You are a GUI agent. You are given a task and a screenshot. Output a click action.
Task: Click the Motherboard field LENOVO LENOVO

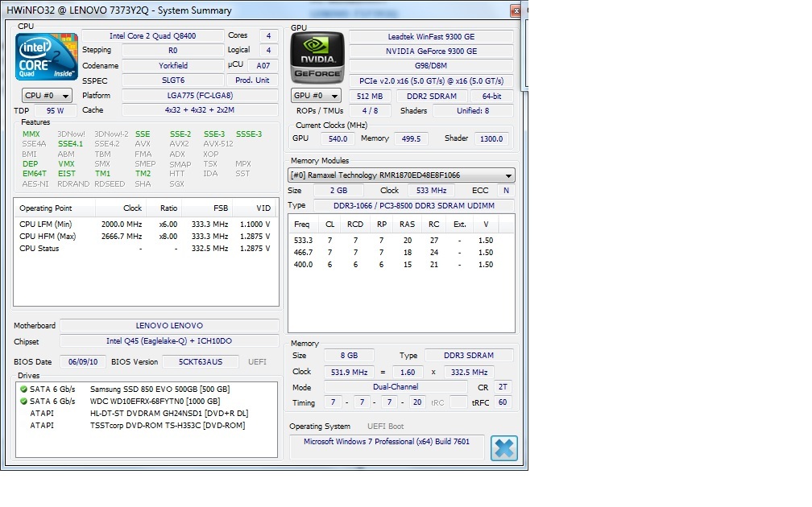click(x=169, y=325)
